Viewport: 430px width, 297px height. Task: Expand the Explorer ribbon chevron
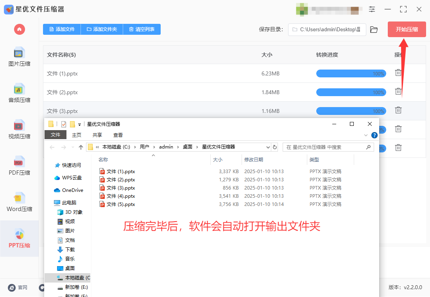point(366,135)
